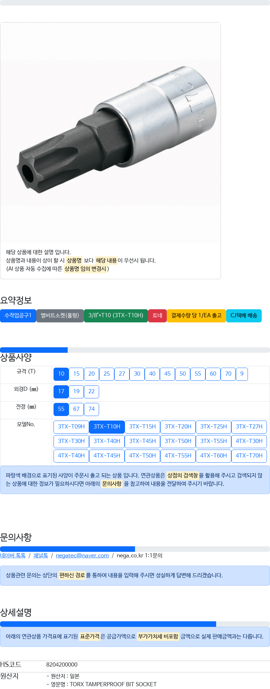Pick model 3TX-T09H
Image resolution: width=270 pixels, height=689 pixels.
[x=71, y=427]
